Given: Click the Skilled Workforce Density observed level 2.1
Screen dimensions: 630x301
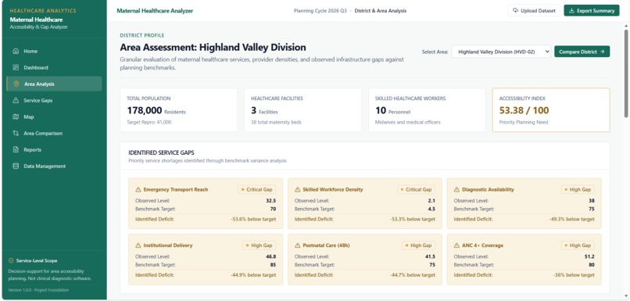Looking at the screenshot, I should click(x=431, y=200).
